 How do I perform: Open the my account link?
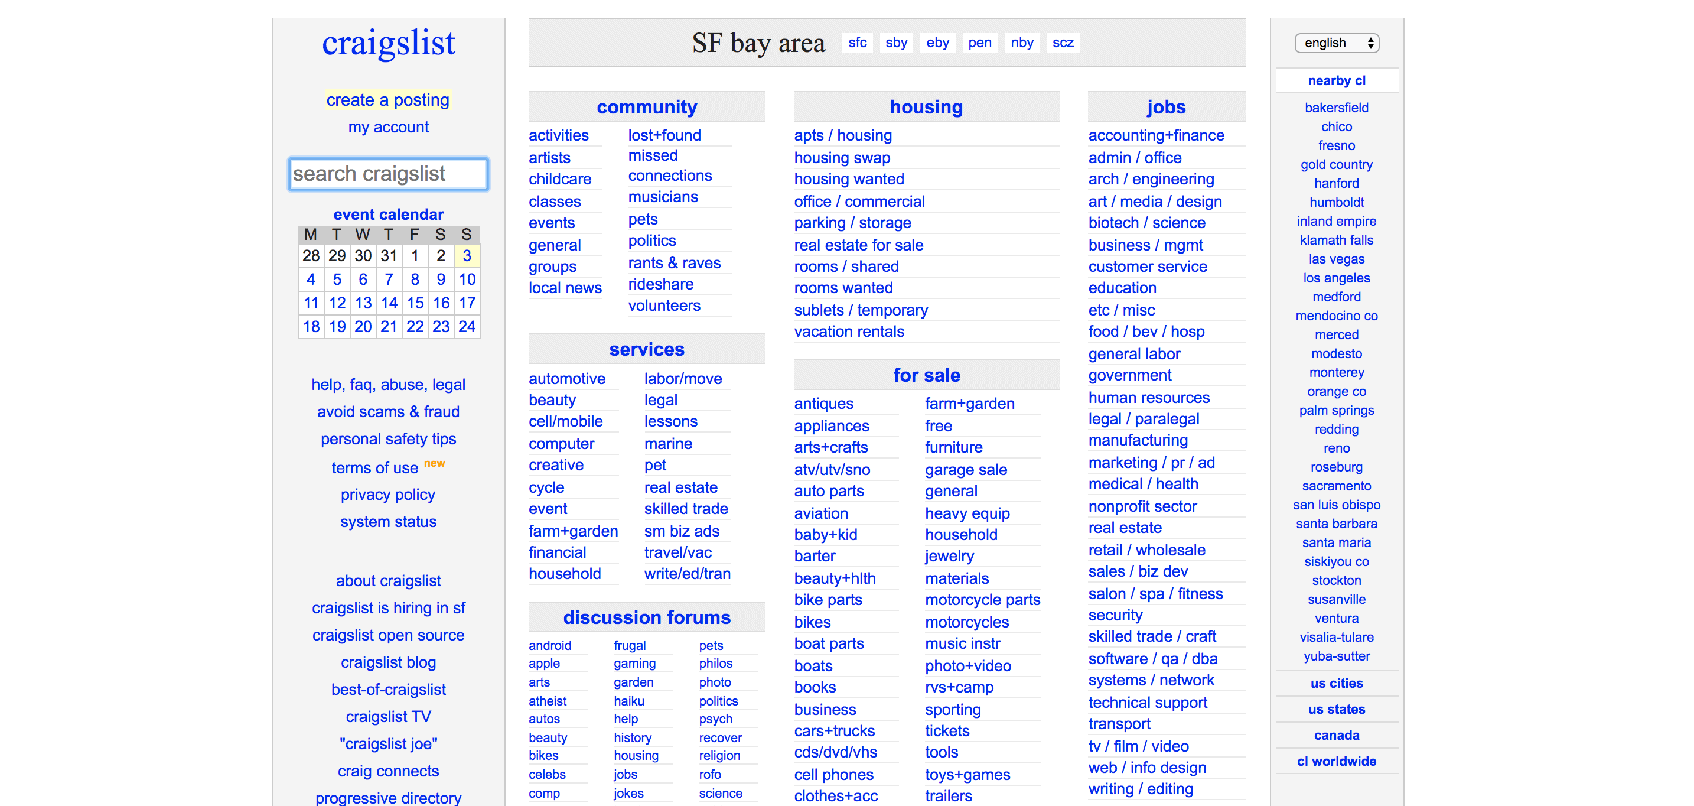coord(388,127)
